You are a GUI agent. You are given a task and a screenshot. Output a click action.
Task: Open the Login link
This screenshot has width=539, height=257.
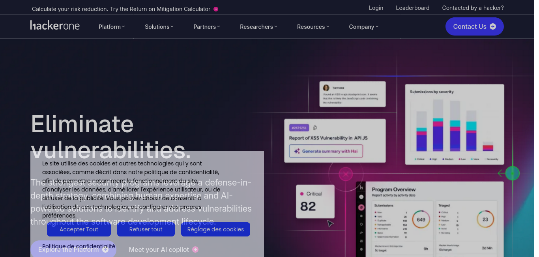[376, 8]
